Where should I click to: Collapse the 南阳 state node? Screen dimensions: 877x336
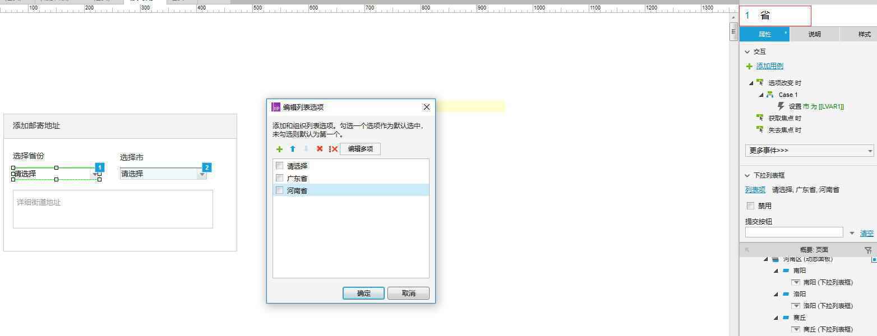(x=776, y=270)
